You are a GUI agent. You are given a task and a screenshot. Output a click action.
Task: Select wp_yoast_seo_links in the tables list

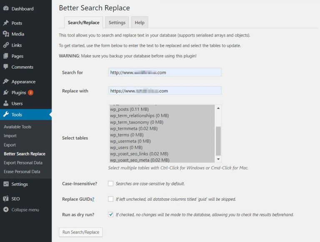tap(139, 154)
